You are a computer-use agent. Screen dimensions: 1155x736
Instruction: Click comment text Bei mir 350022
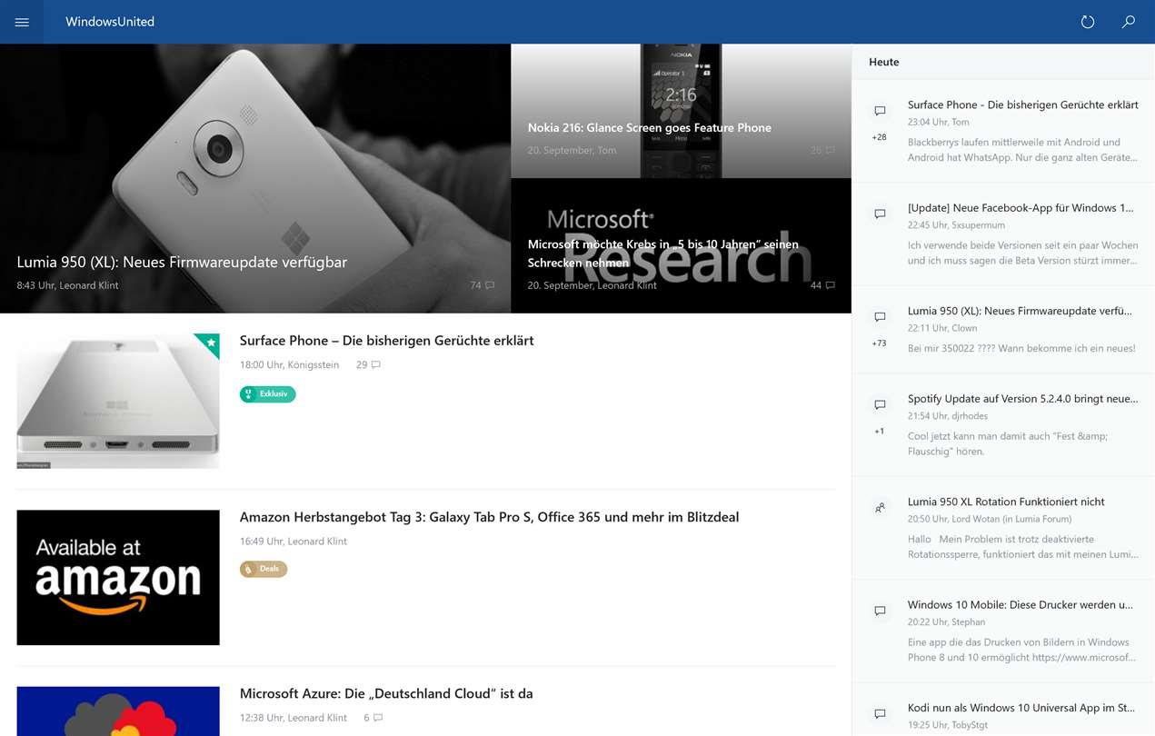coord(1021,349)
